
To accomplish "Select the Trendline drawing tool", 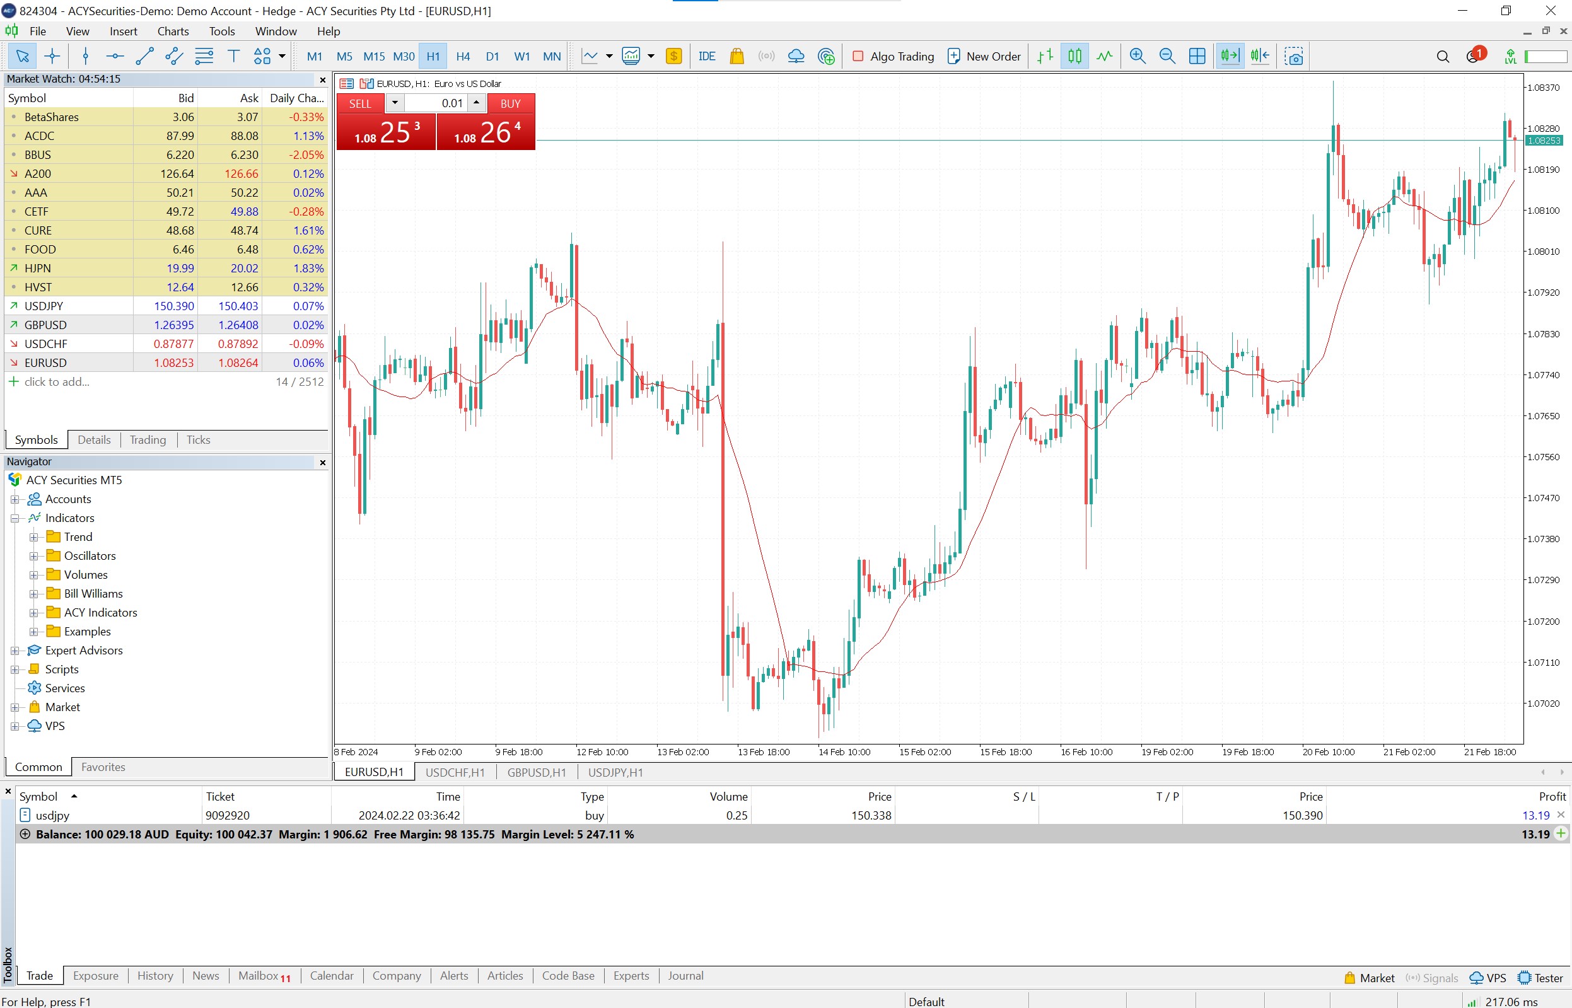I will 144,56.
